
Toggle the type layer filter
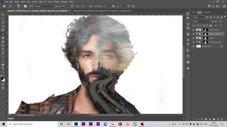[x=214, y=17]
